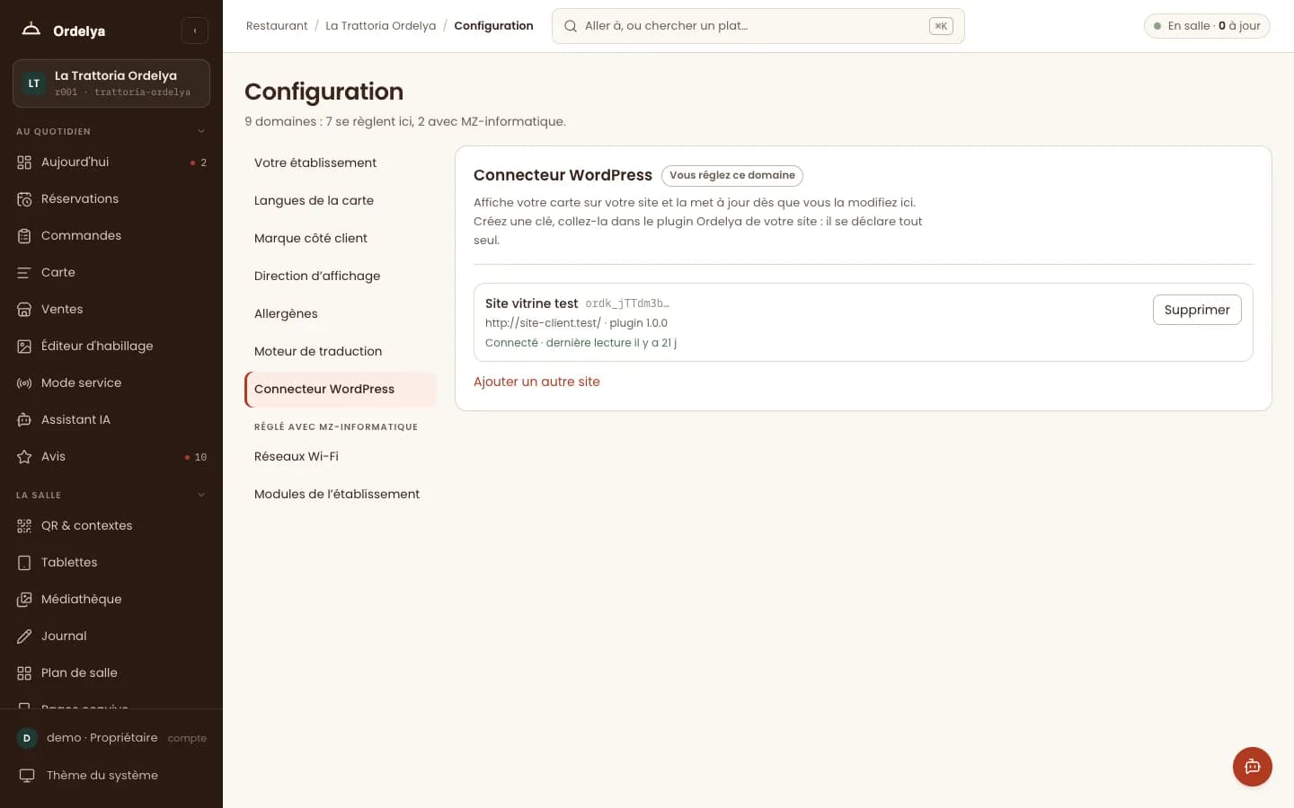Screen dimensions: 1294x808
Task: Open the Journal pencil icon
Action: (24, 637)
